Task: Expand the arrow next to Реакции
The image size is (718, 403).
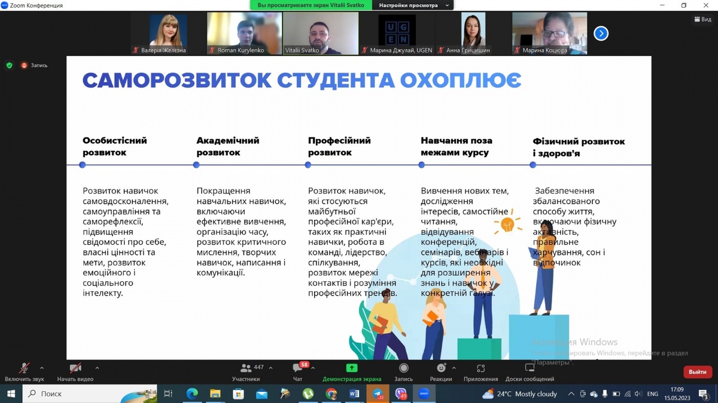Action: click(454, 368)
